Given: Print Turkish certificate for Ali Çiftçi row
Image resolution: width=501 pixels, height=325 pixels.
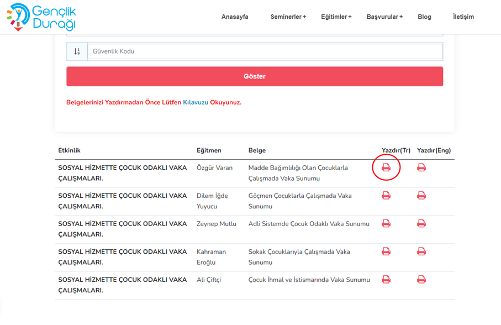Looking at the screenshot, I should 386,279.
